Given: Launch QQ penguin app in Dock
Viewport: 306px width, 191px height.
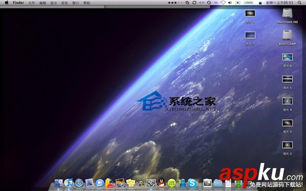Looking at the screenshot, I should pos(161,183).
